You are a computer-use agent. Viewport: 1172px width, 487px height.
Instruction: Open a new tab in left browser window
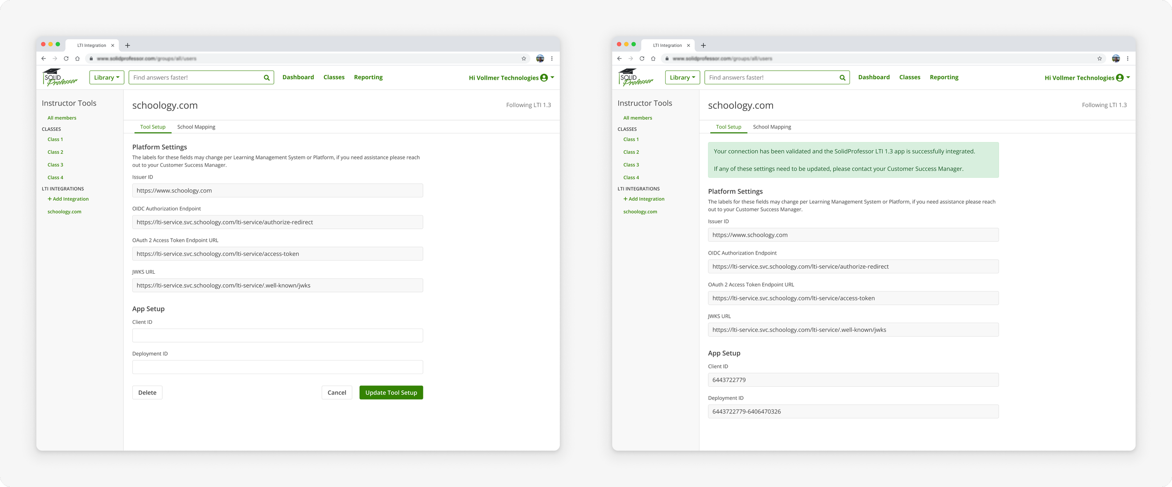(128, 45)
